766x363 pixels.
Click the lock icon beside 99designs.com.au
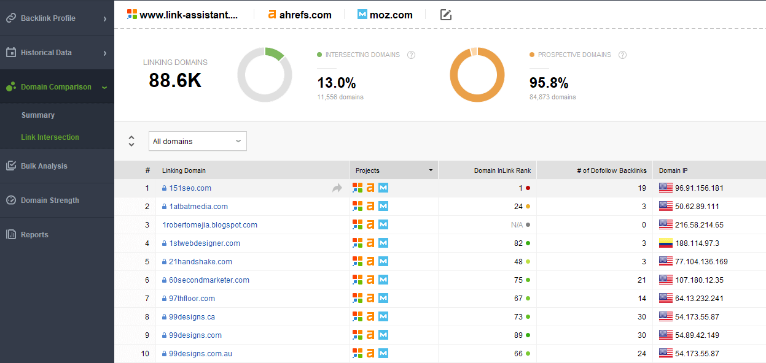[165, 354]
